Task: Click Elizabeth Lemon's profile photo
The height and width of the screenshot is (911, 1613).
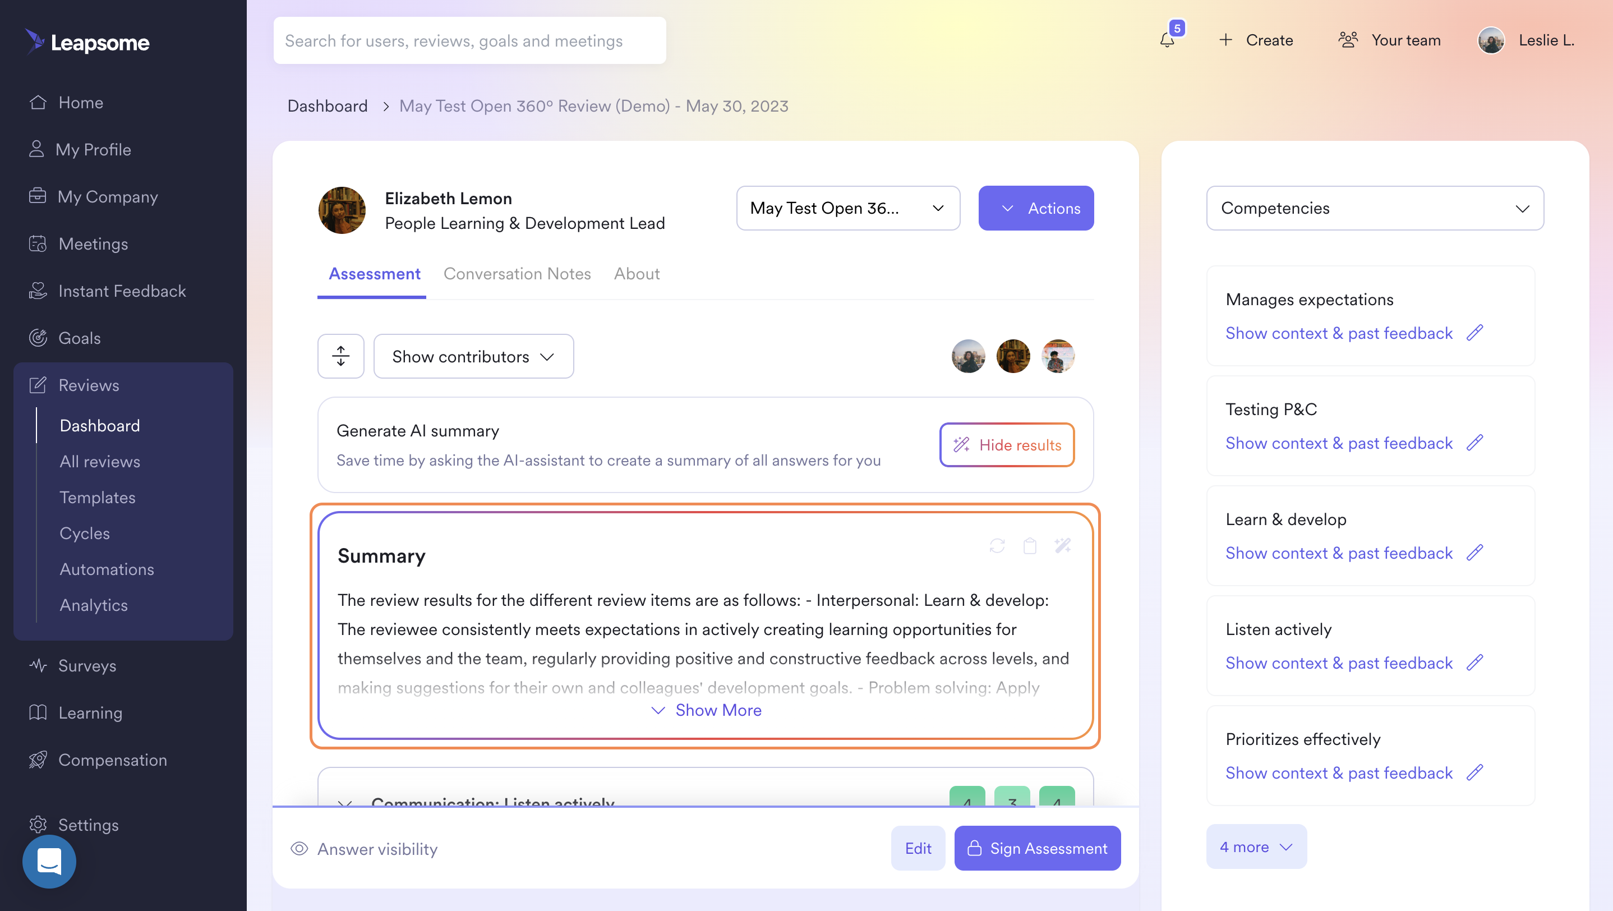Action: tap(342, 210)
